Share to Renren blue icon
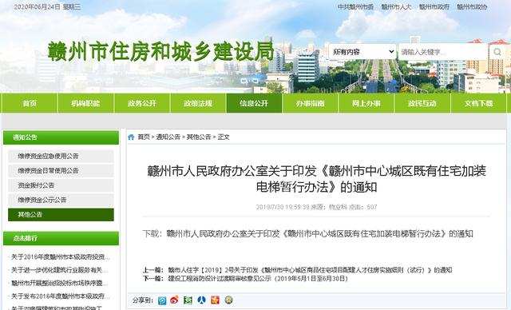511x310 pixels. [201, 300]
